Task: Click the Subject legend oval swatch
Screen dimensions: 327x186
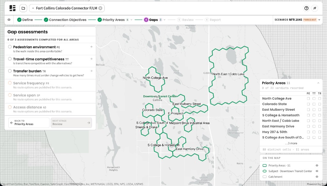Action: click(264, 171)
